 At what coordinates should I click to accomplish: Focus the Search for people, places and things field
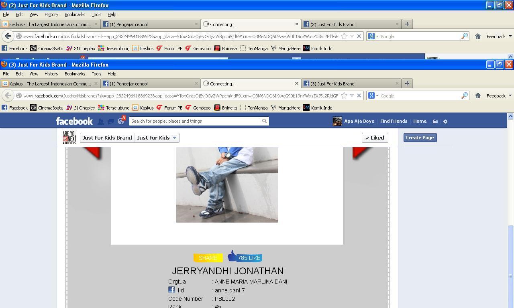click(195, 121)
